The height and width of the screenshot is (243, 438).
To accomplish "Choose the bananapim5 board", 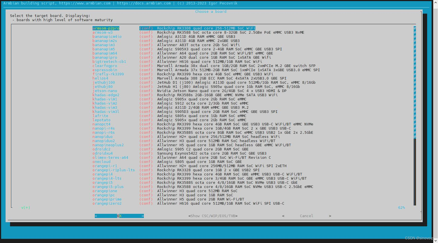I will tap(187, 49).
